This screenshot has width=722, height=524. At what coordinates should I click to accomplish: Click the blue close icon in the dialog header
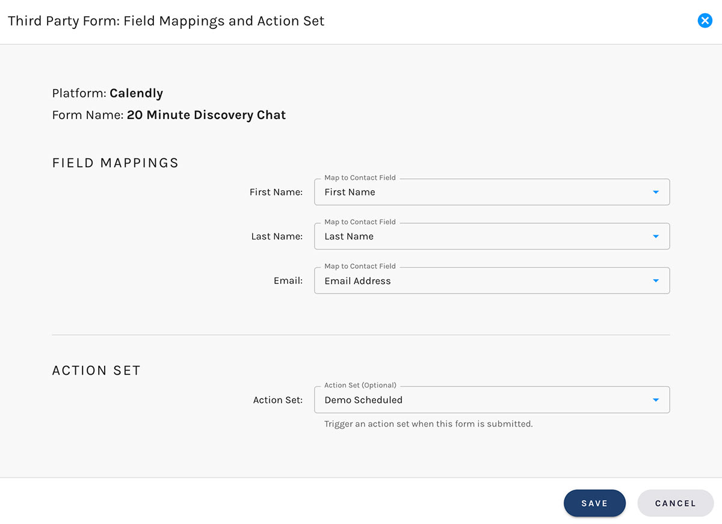click(x=705, y=20)
